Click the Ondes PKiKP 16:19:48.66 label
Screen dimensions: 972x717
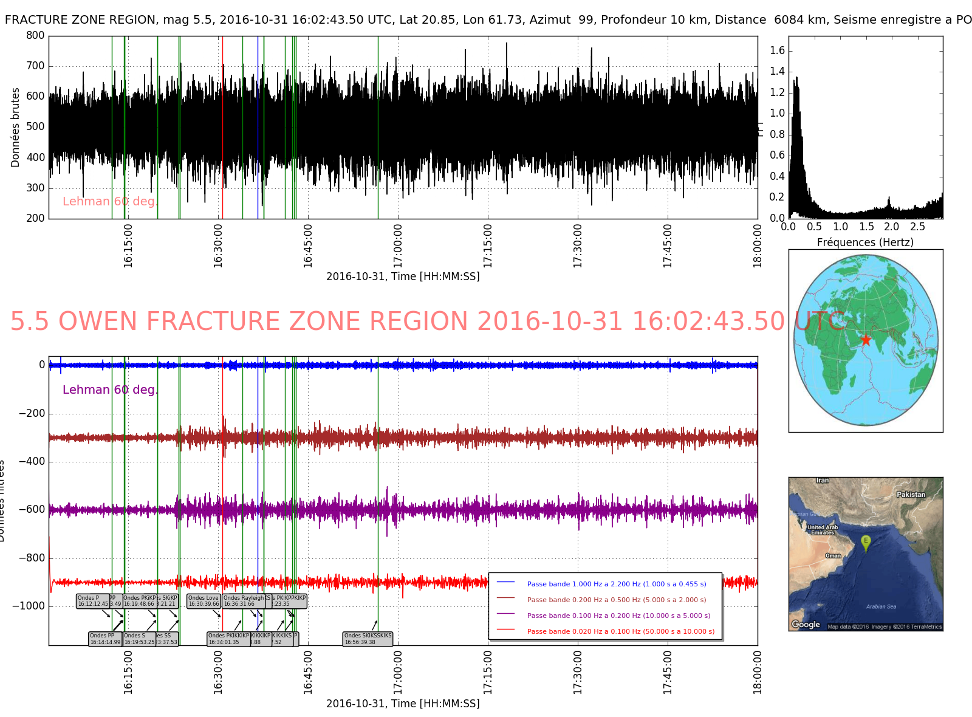click(x=139, y=601)
